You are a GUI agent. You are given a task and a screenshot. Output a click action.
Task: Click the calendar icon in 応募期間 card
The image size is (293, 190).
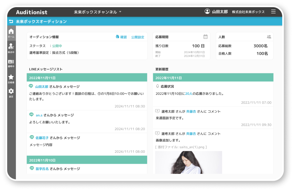pos(205,37)
